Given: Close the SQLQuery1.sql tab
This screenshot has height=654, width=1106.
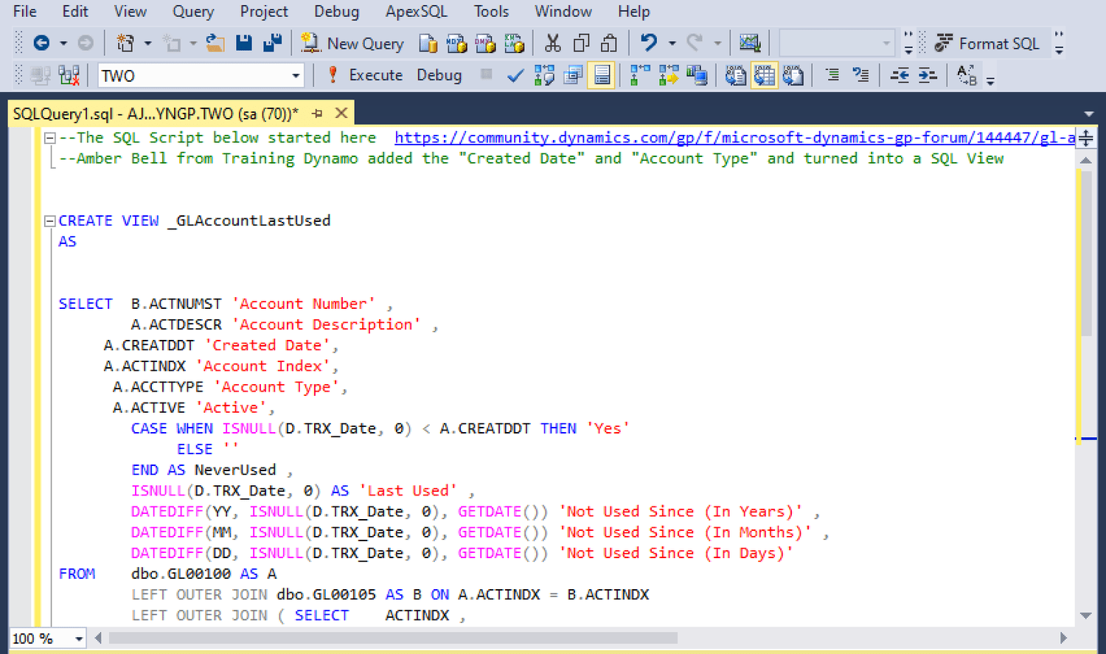Looking at the screenshot, I should 341,113.
